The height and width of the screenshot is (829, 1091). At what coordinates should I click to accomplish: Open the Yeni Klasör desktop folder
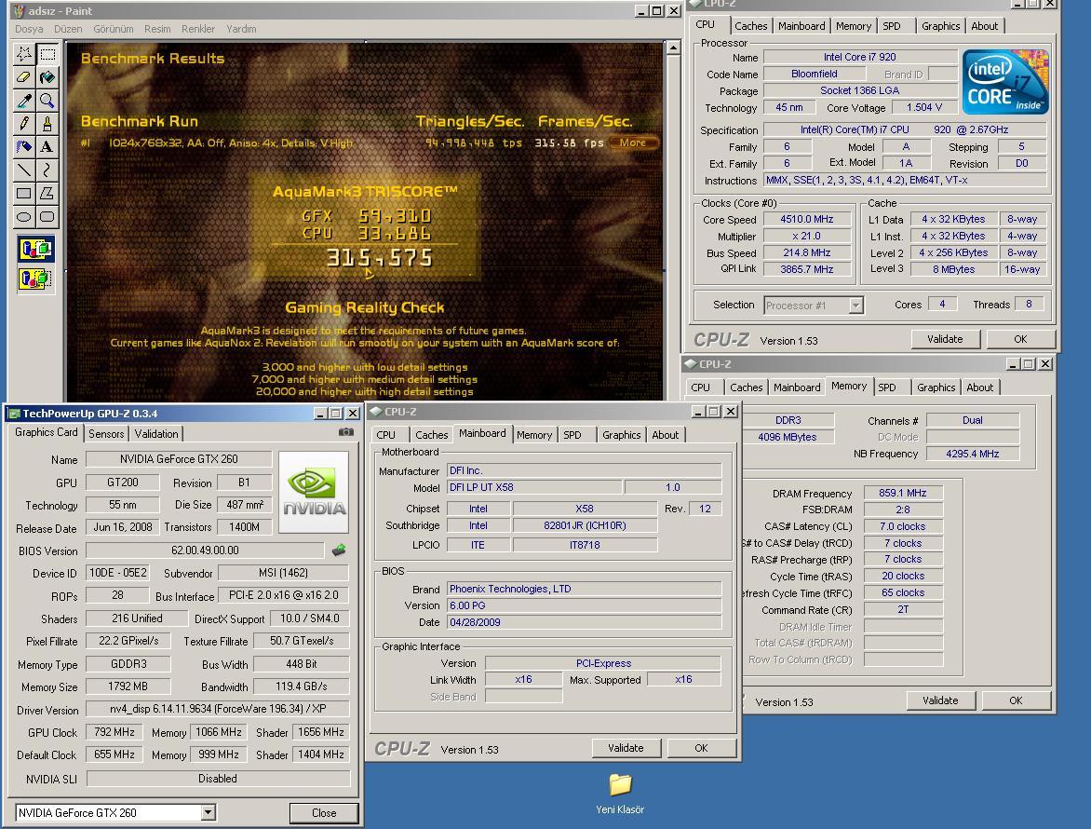pyautogui.click(x=620, y=792)
